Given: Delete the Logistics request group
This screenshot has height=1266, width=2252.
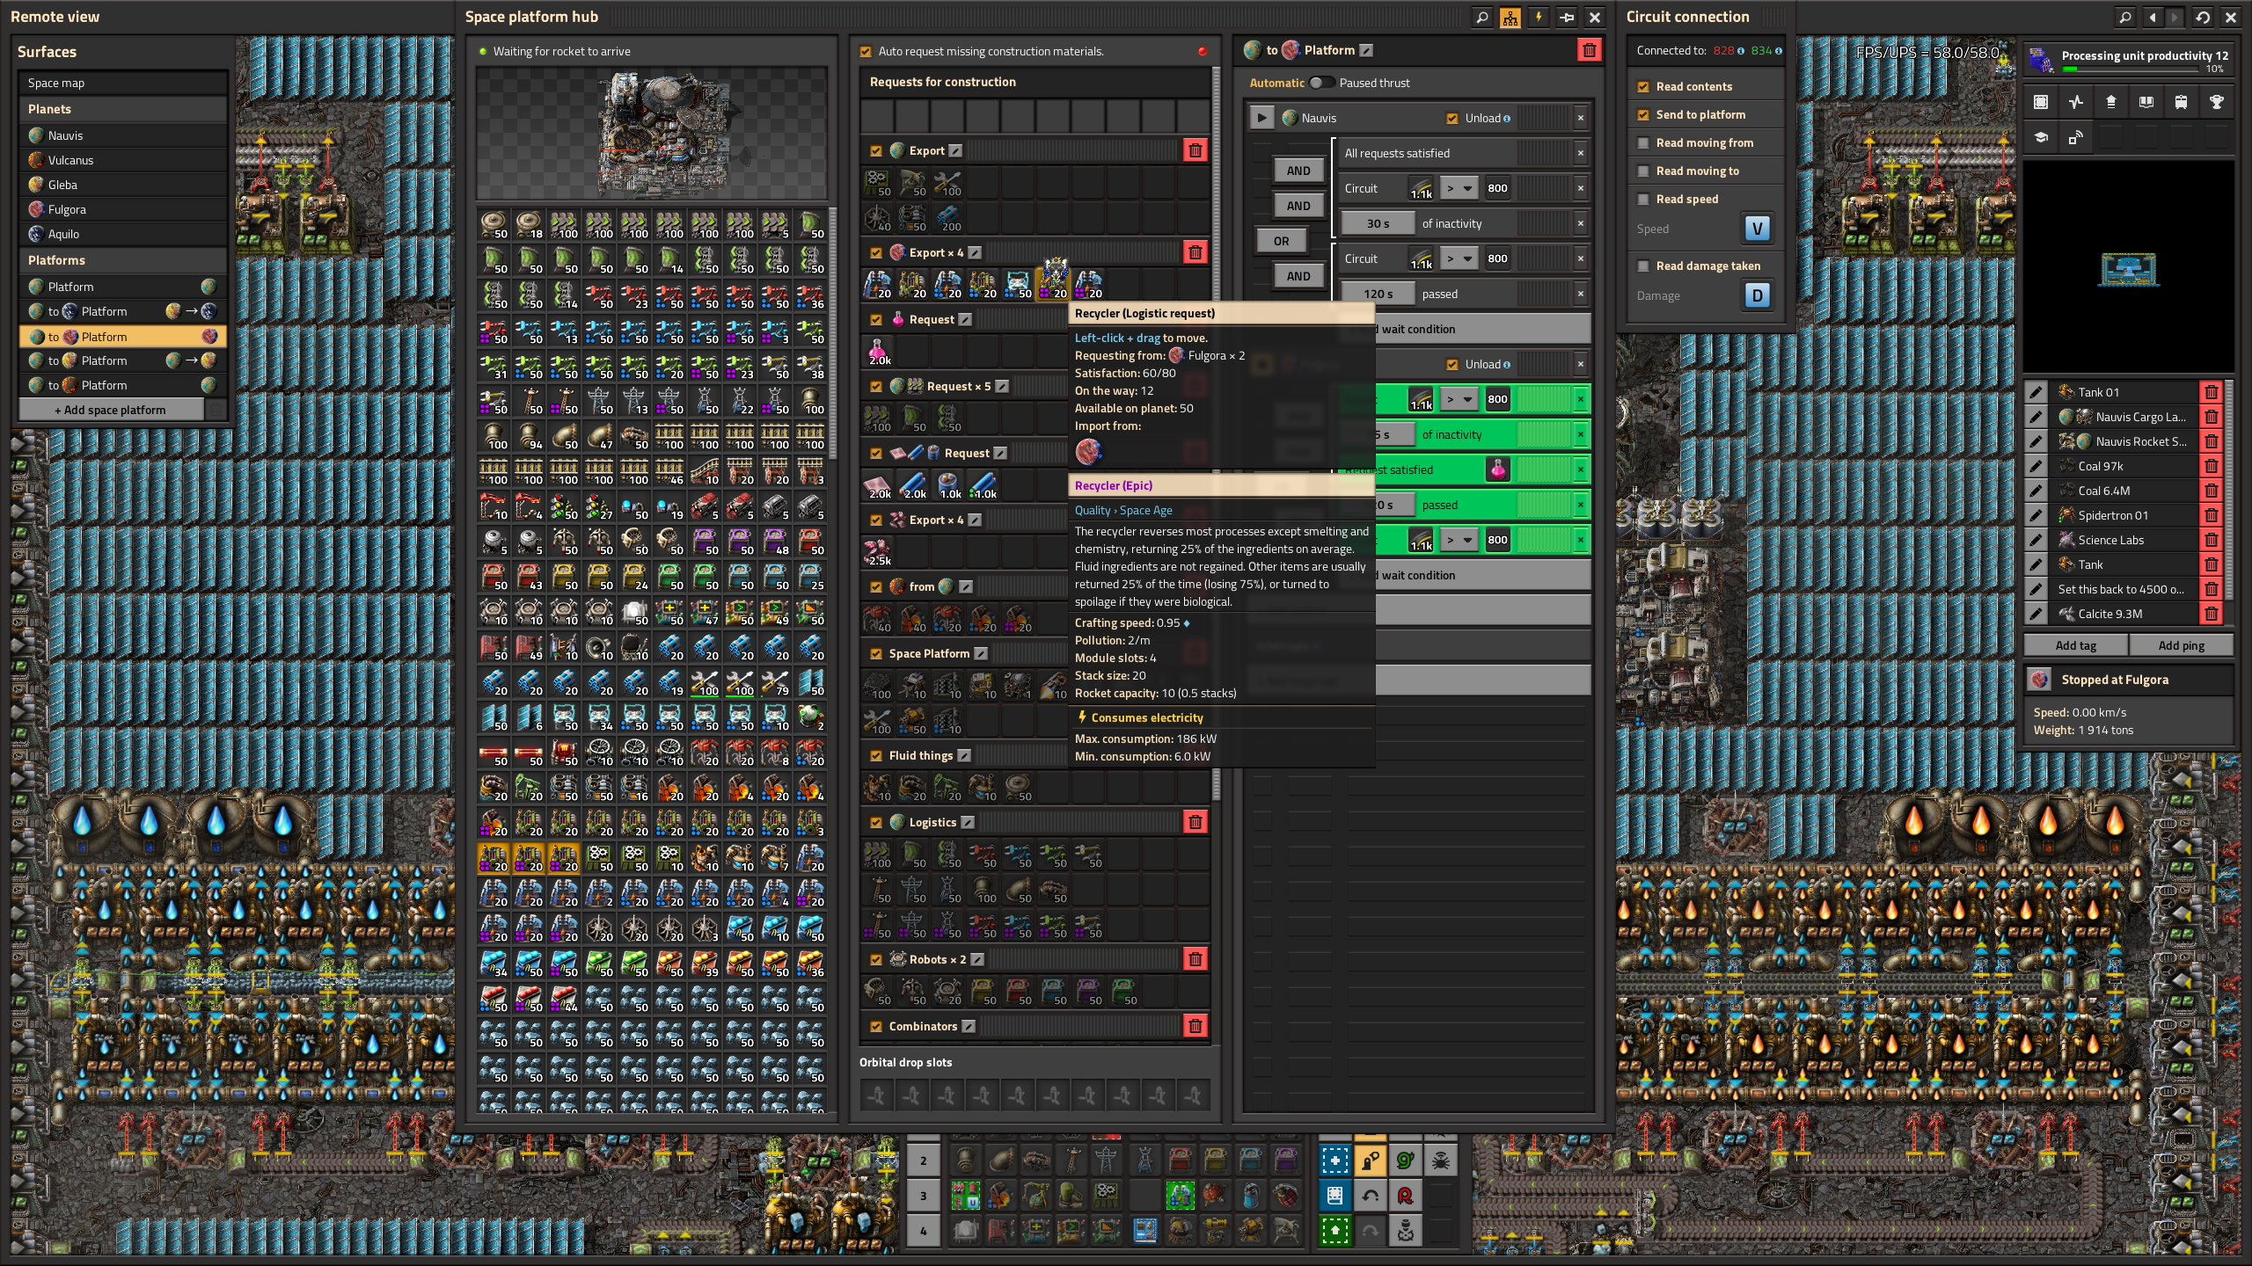Looking at the screenshot, I should point(1195,822).
